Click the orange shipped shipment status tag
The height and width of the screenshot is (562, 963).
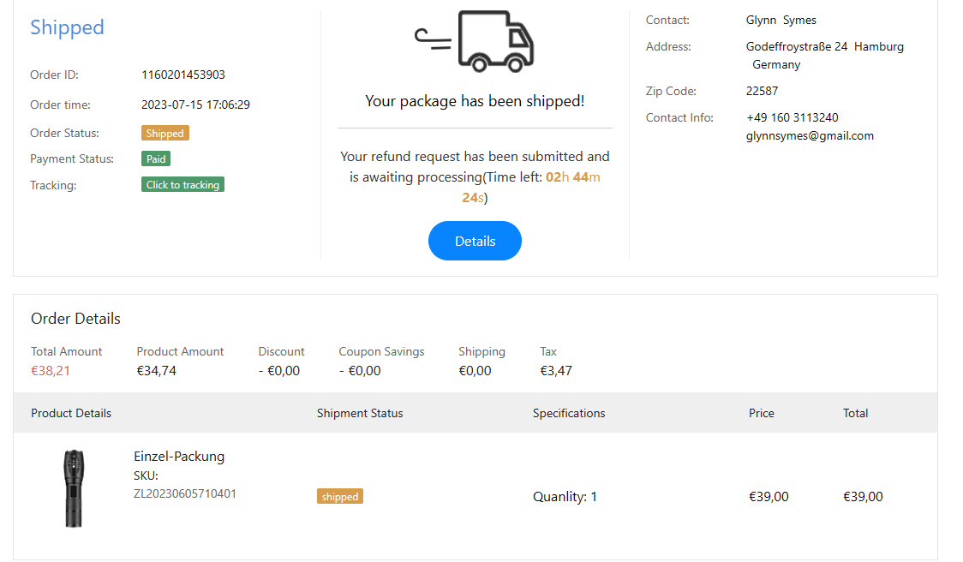point(340,496)
